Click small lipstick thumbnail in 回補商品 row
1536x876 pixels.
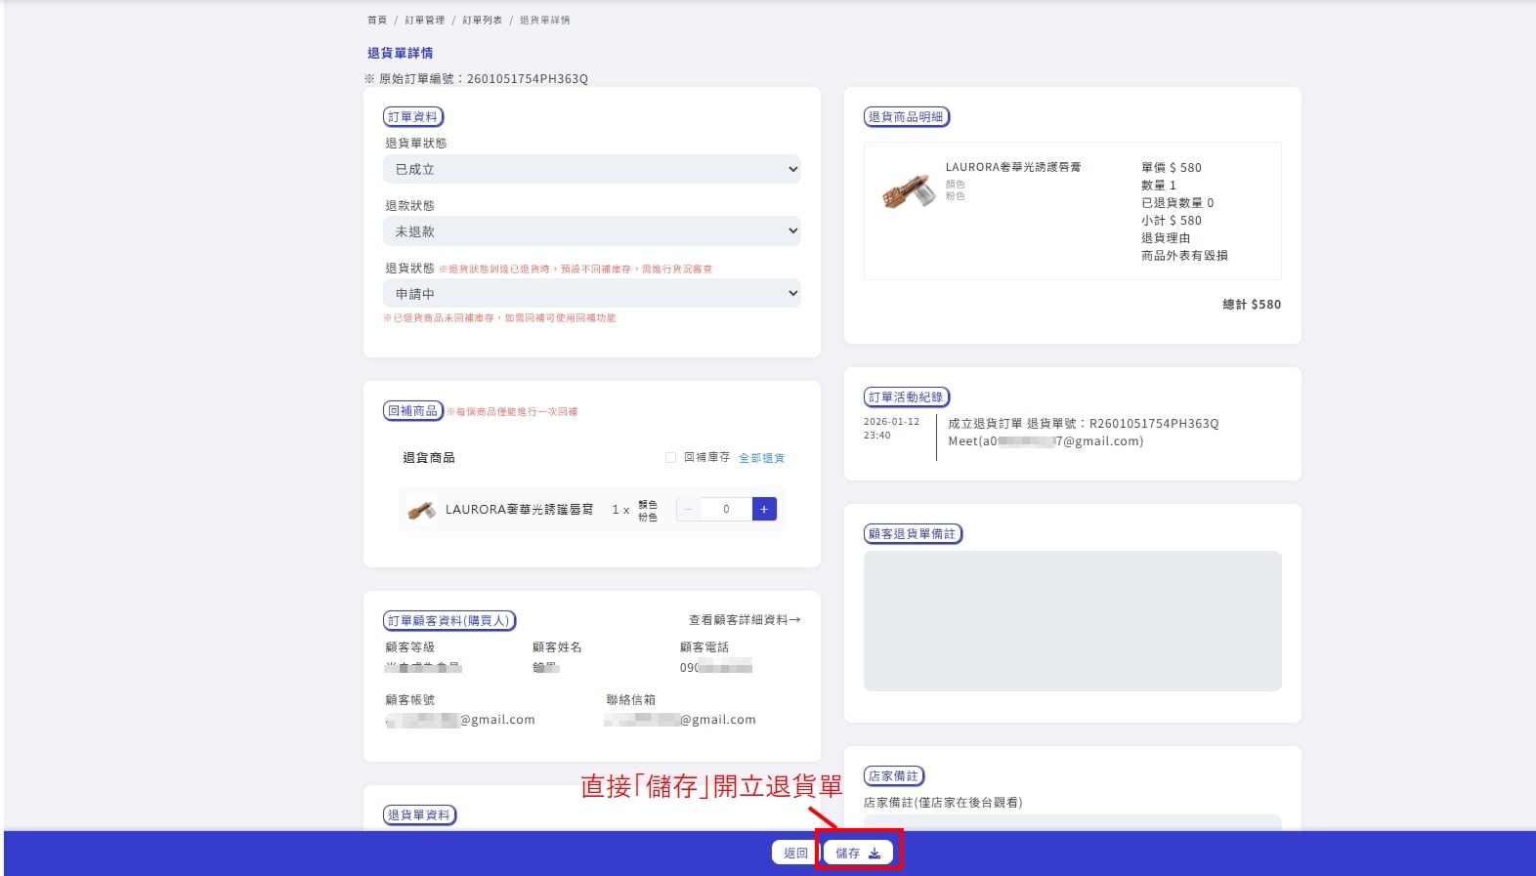coord(421,510)
